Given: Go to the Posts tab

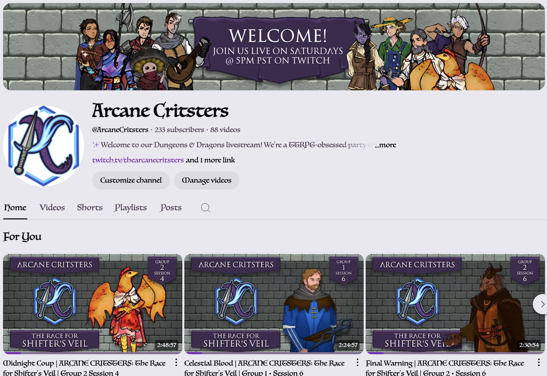Looking at the screenshot, I should [171, 207].
